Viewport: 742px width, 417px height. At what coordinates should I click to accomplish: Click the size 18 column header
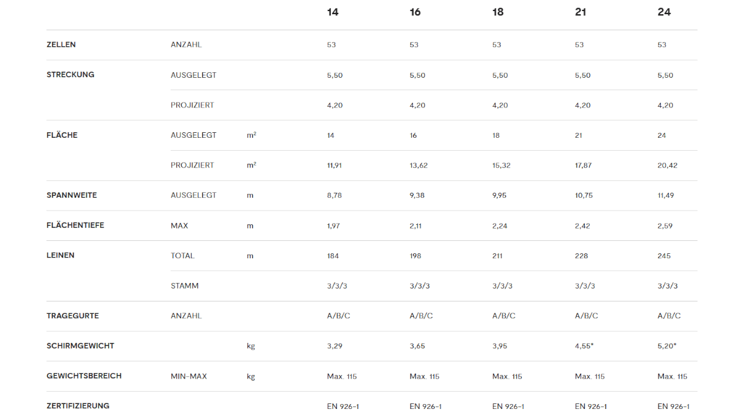[498, 12]
